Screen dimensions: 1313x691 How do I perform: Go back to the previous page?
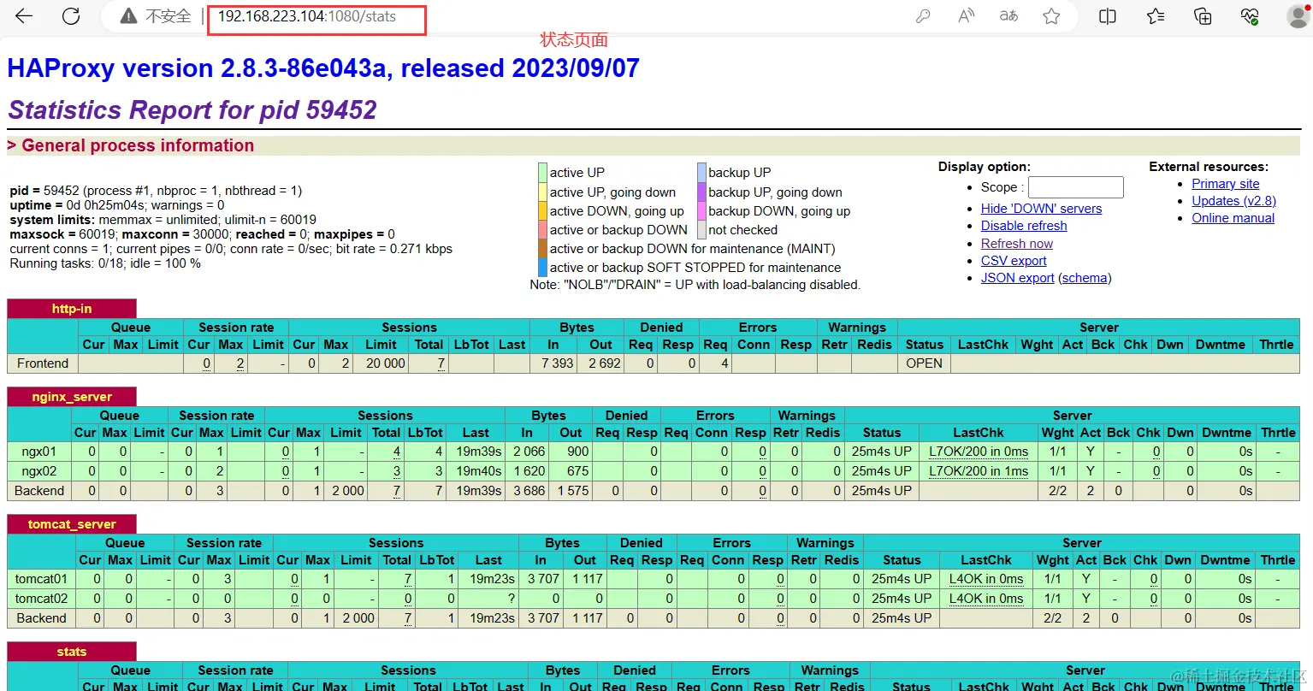pyautogui.click(x=25, y=16)
